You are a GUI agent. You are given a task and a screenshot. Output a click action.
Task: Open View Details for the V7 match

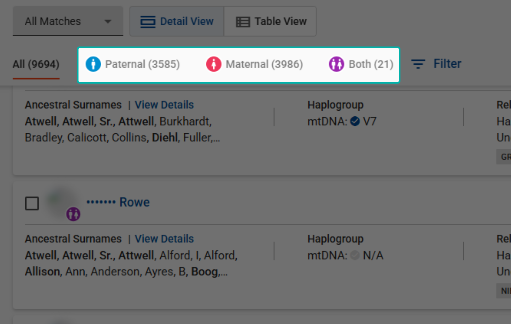pos(164,105)
